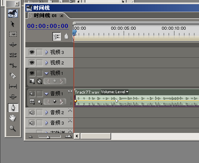Open the Volume:Level dropdown on clip
This screenshot has height=163, width=199.
(114, 92)
